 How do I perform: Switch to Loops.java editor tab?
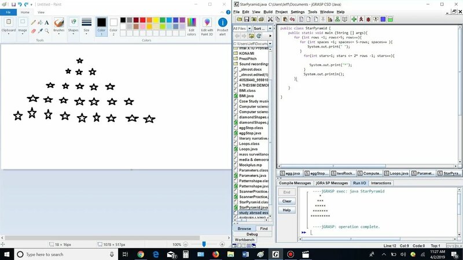396,173
